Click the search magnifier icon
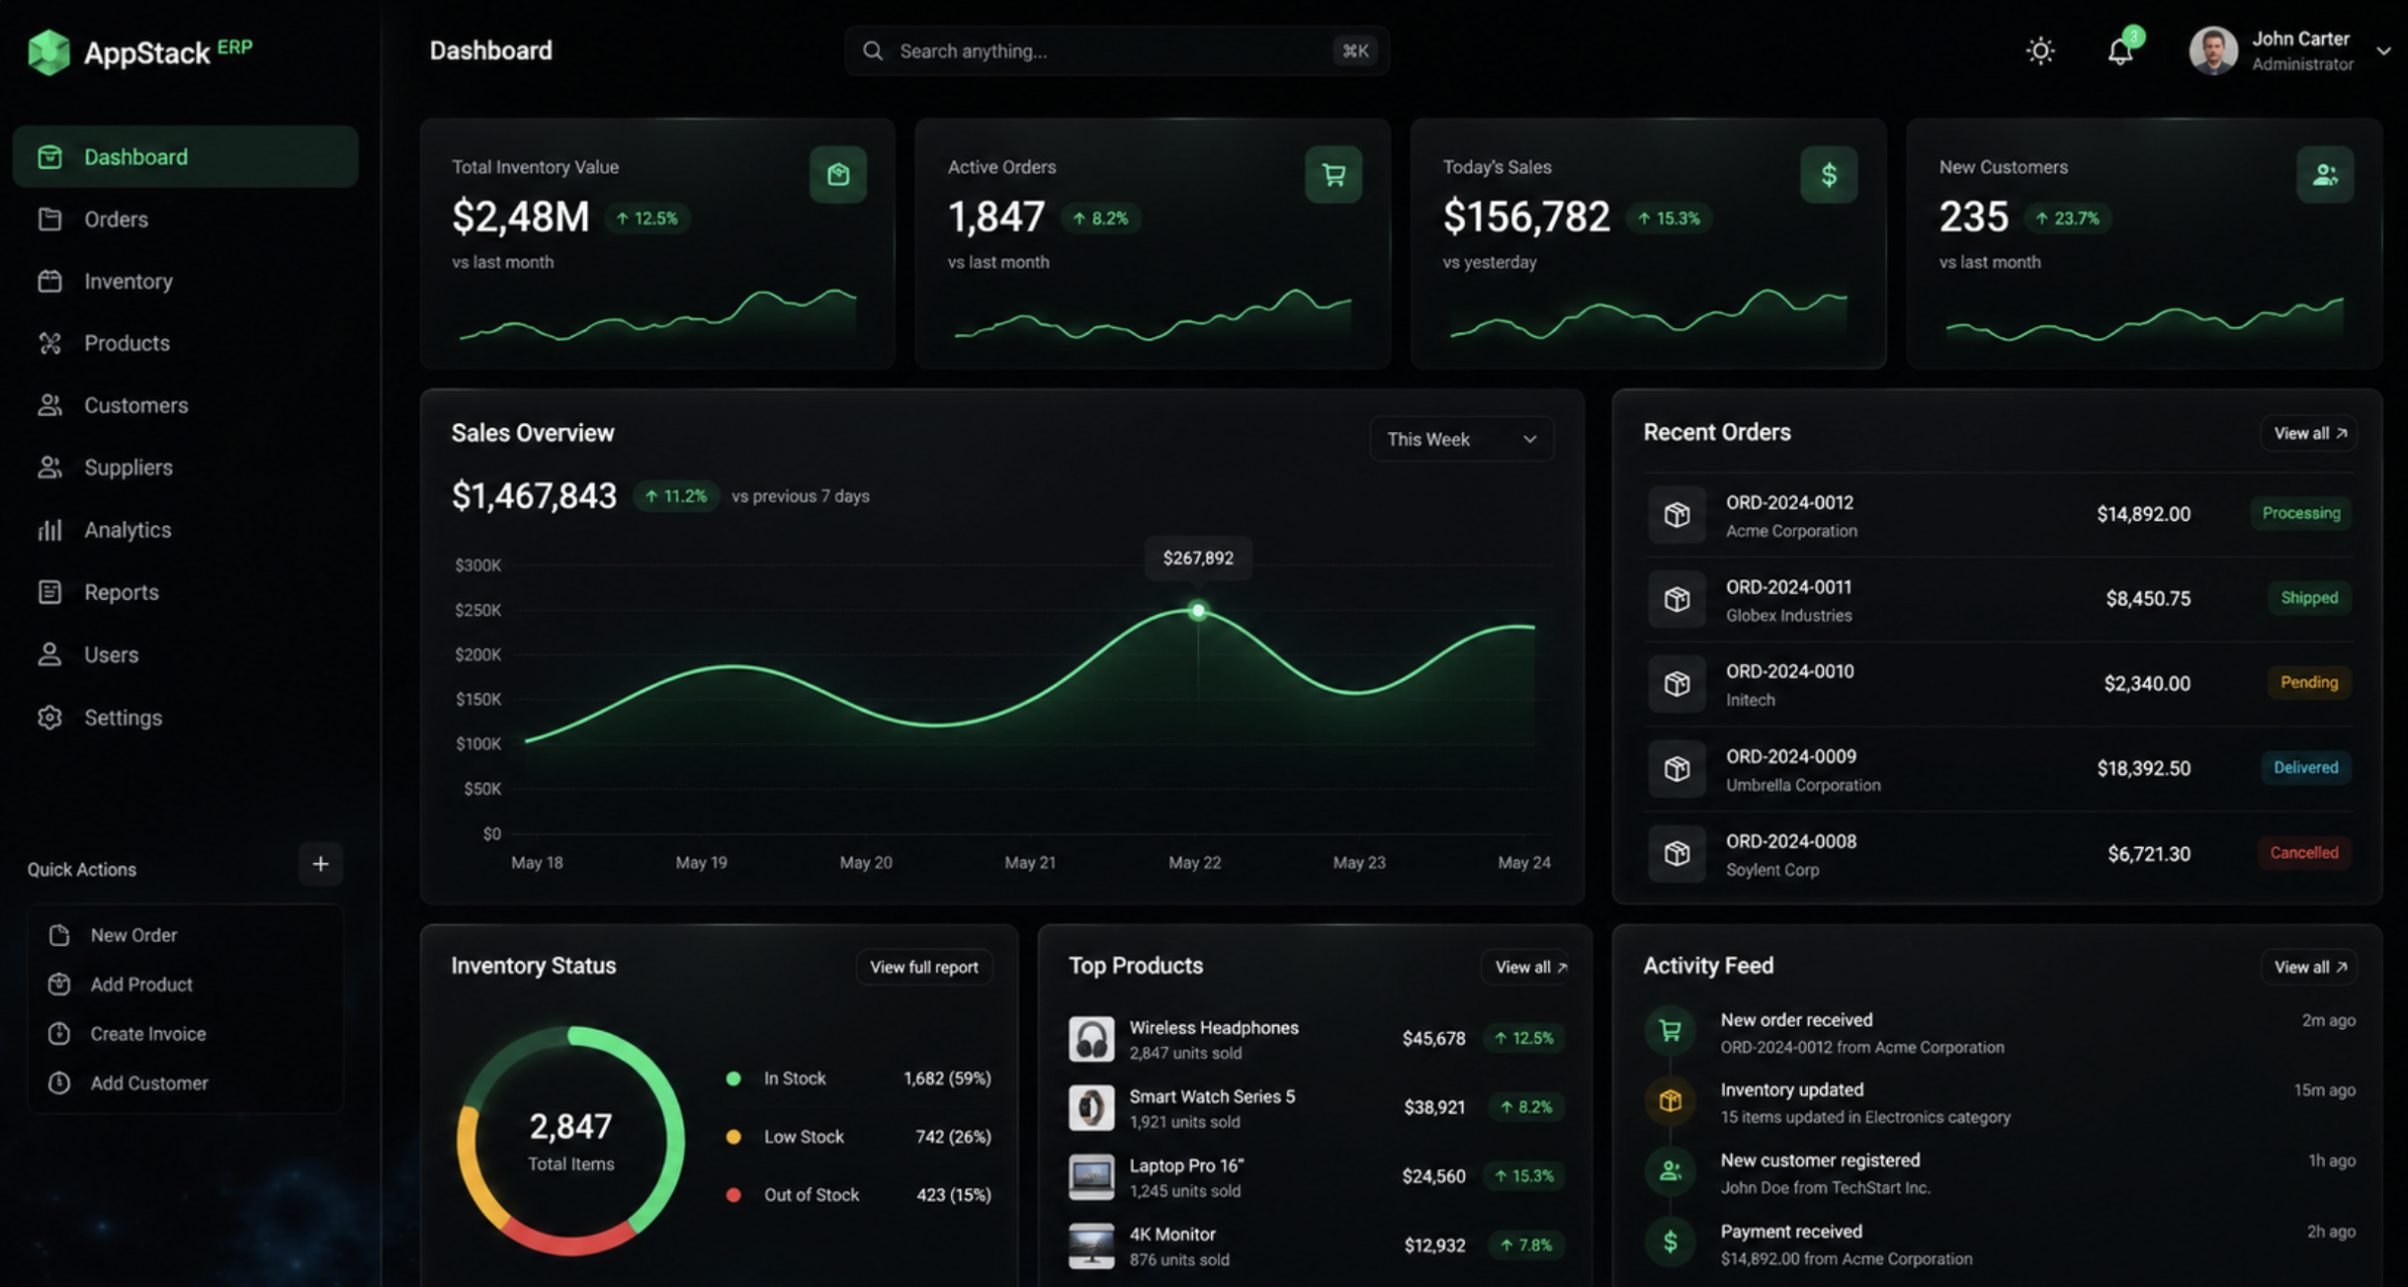This screenshot has height=1287, width=2408. [872, 50]
